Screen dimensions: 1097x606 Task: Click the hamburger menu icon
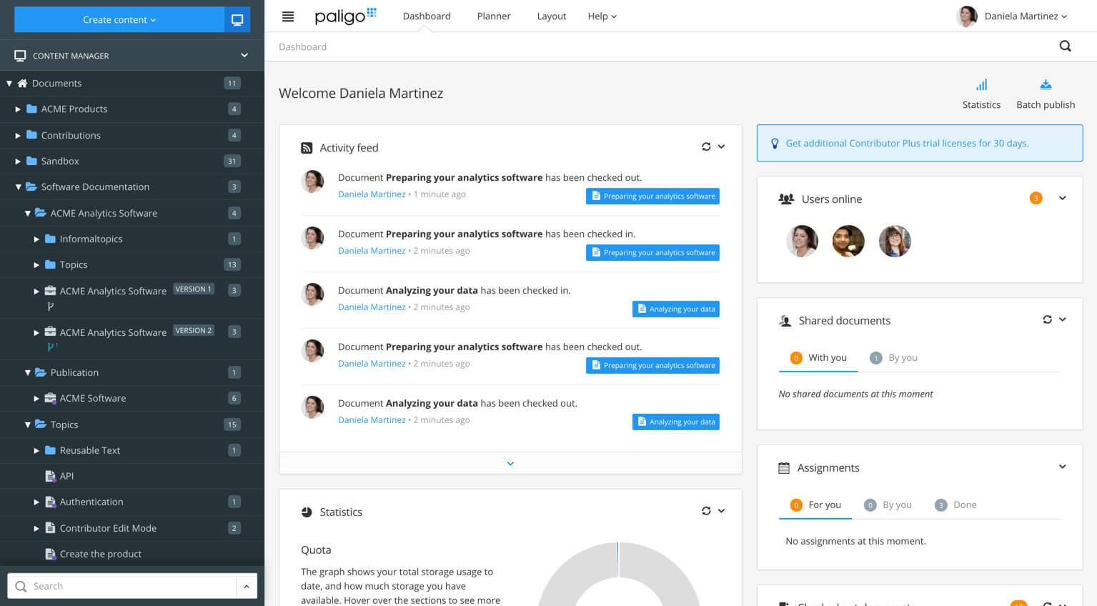287,16
